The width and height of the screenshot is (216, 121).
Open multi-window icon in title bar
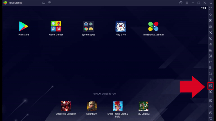[x=50, y=3]
